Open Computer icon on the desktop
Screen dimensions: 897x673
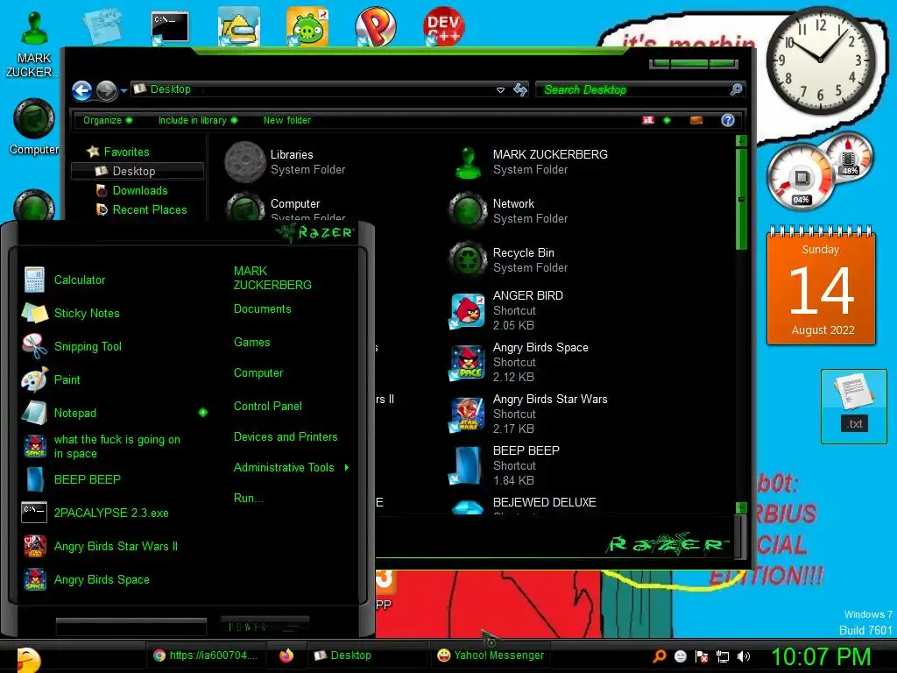pyautogui.click(x=34, y=126)
